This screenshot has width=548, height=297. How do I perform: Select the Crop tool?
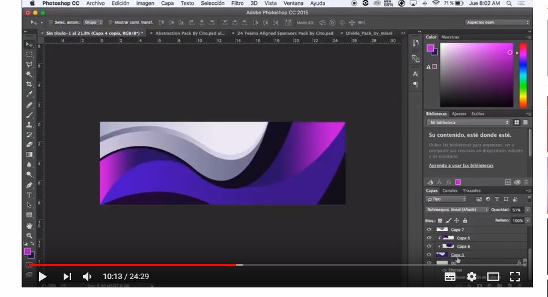[29, 84]
